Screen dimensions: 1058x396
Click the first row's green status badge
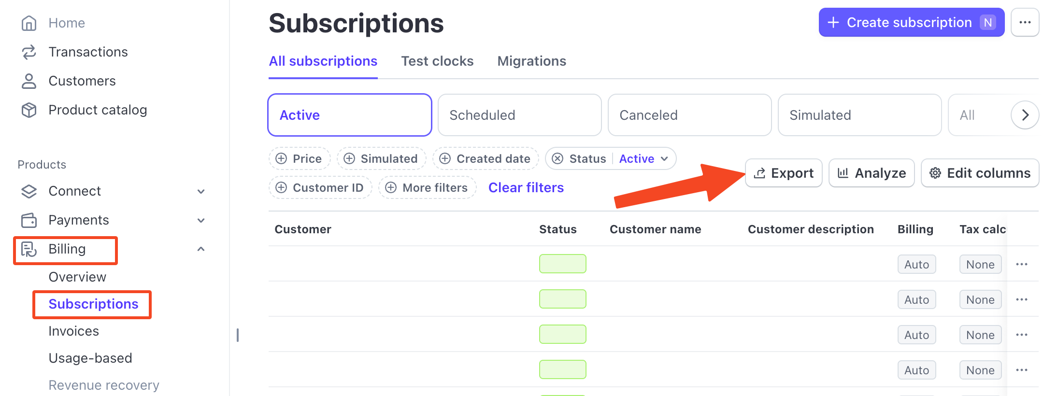(562, 264)
